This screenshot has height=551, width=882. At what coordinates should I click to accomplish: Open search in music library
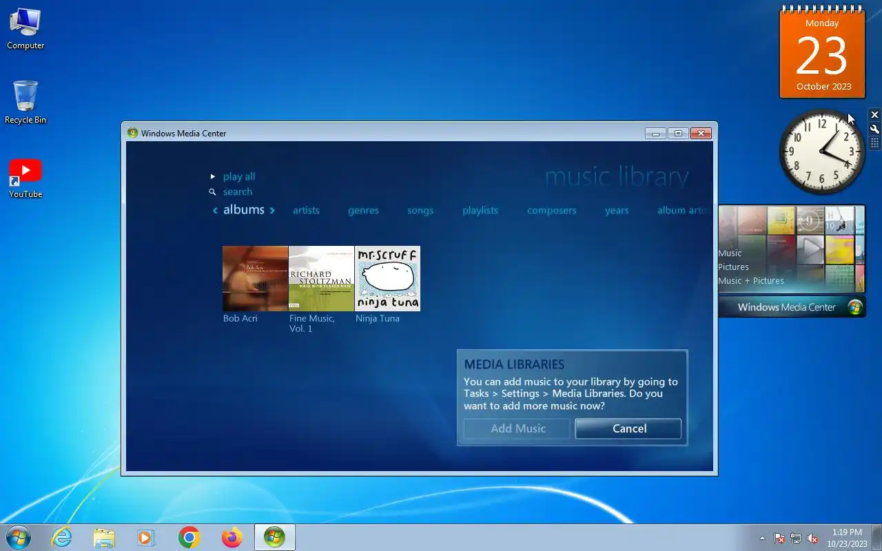tap(237, 192)
